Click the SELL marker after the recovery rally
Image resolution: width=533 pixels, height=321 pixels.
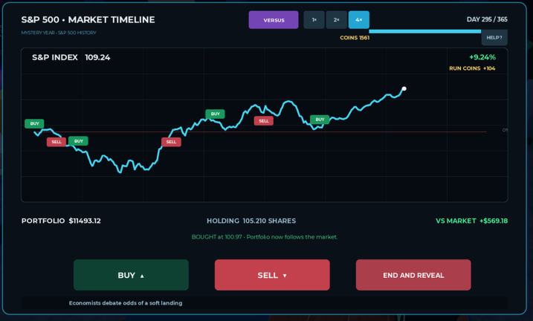pyautogui.click(x=171, y=142)
